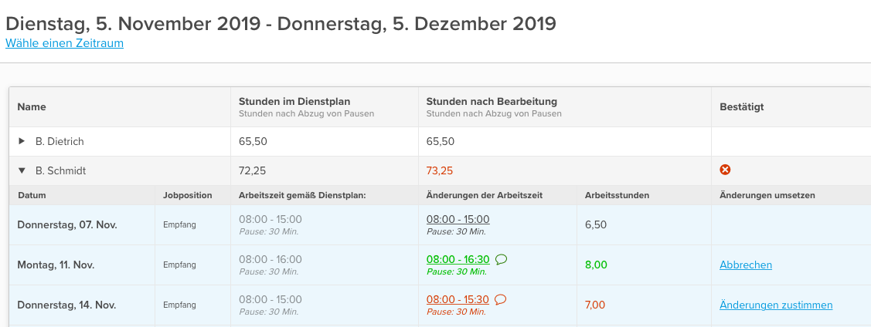The width and height of the screenshot is (871, 327).
Task: Collapse the B. Schmidt row
Action: [x=22, y=170]
